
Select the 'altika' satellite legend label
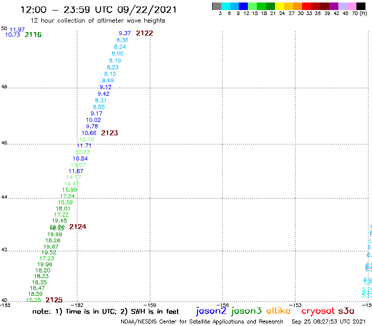pos(278,310)
